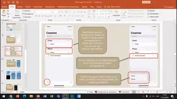Toggle italic formatting K button
This screenshot has height=99, width=177.
(x=39, y=16)
